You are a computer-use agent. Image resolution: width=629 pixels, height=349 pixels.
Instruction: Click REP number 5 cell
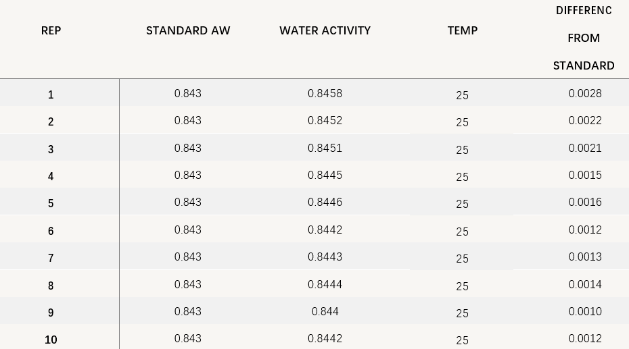pos(51,203)
